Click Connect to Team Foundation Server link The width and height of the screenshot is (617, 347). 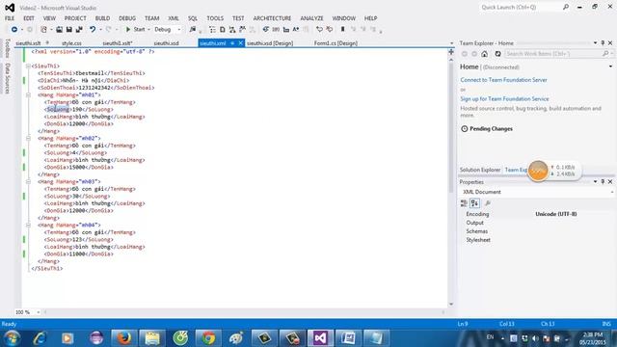point(503,80)
